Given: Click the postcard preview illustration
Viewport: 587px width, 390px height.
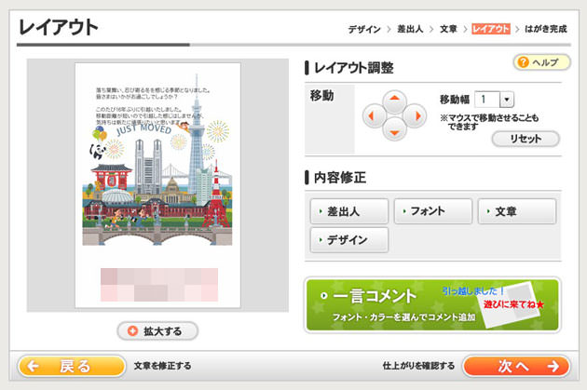Looking at the screenshot, I should click(157, 183).
